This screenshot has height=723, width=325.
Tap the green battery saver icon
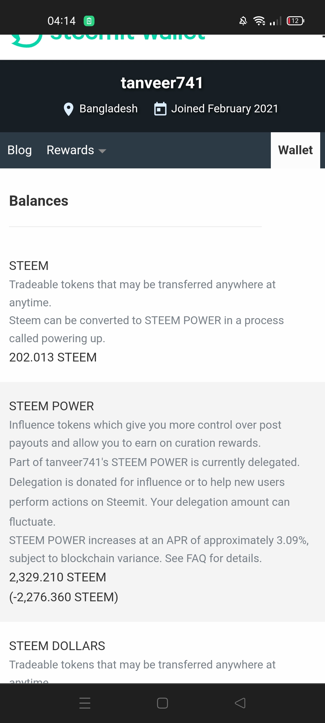(x=89, y=21)
